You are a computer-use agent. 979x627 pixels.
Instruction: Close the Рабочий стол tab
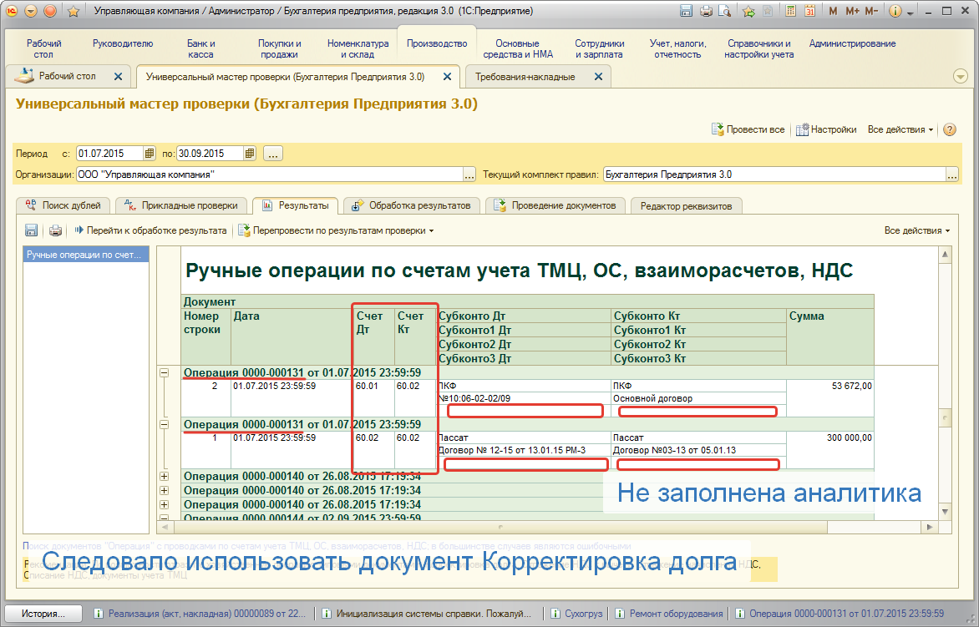(x=118, y=76)
